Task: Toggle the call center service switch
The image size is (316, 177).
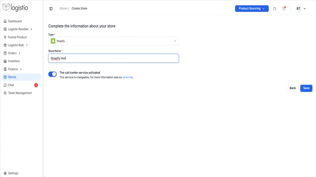Action: (53, 74)
